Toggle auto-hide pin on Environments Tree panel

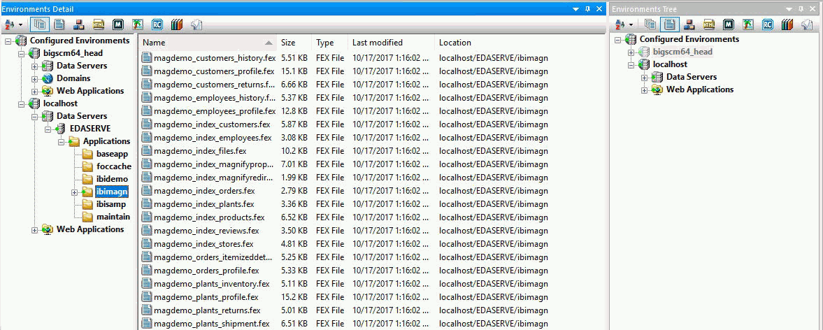[x=801, y=9]
